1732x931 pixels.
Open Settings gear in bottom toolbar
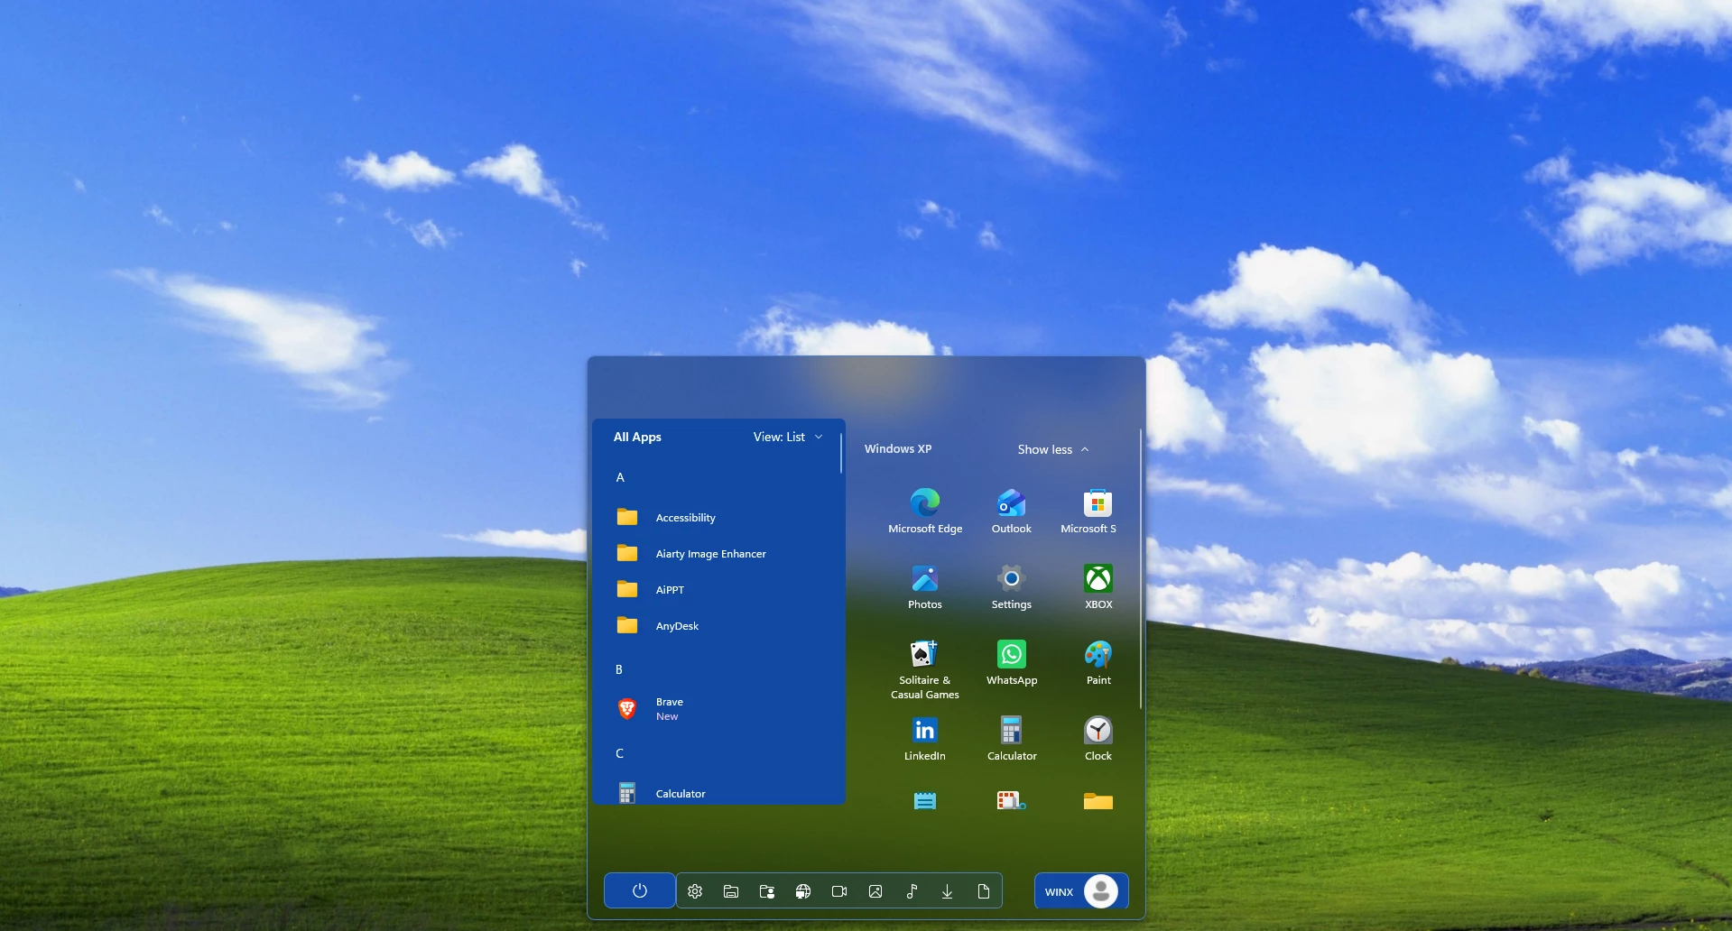click(695, 891)
